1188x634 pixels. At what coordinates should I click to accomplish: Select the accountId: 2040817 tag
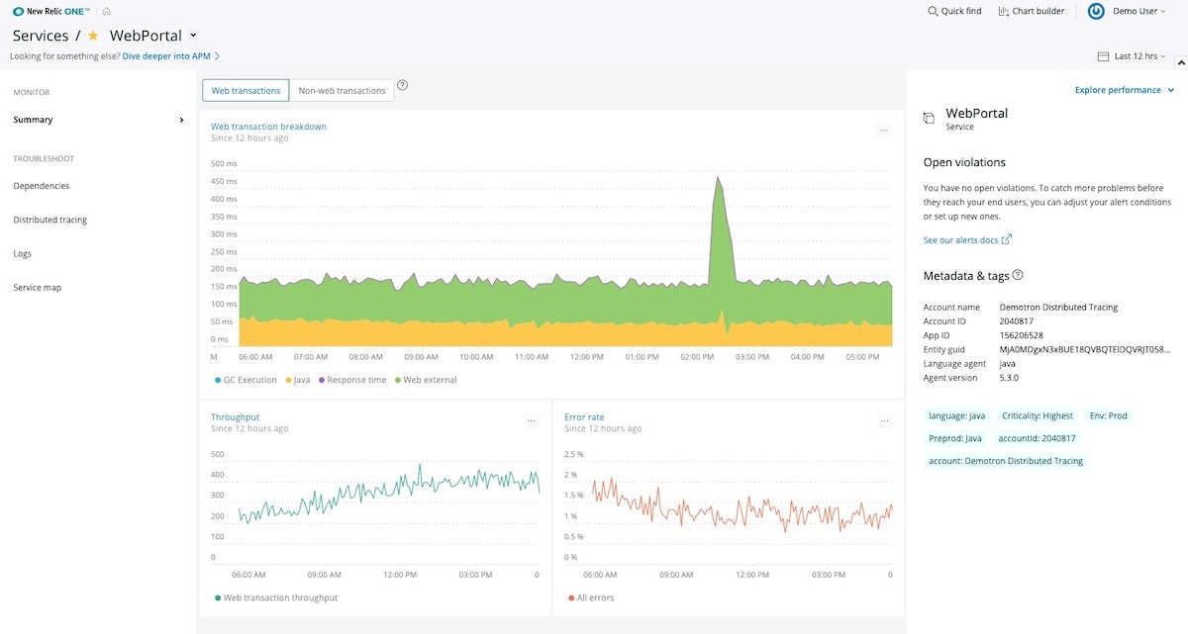(x=1037, y=438)
